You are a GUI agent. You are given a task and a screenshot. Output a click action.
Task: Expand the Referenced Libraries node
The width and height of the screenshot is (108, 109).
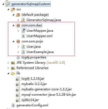tap(8, 68)
